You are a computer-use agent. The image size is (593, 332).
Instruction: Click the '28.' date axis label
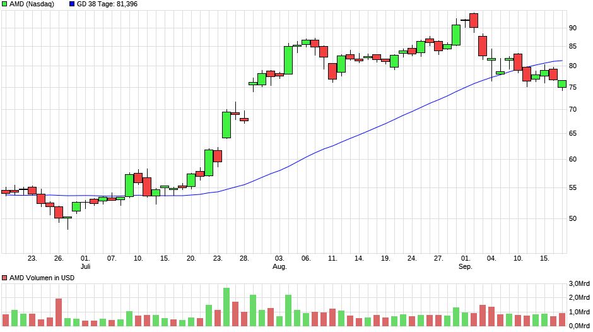244,259
